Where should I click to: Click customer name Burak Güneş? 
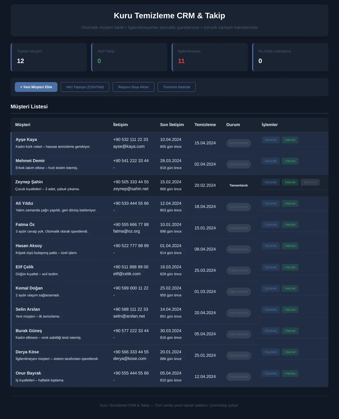[x=29, y=331]
